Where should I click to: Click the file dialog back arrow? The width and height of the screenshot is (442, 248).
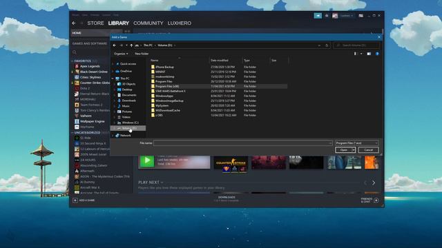(x=115, y=45)
